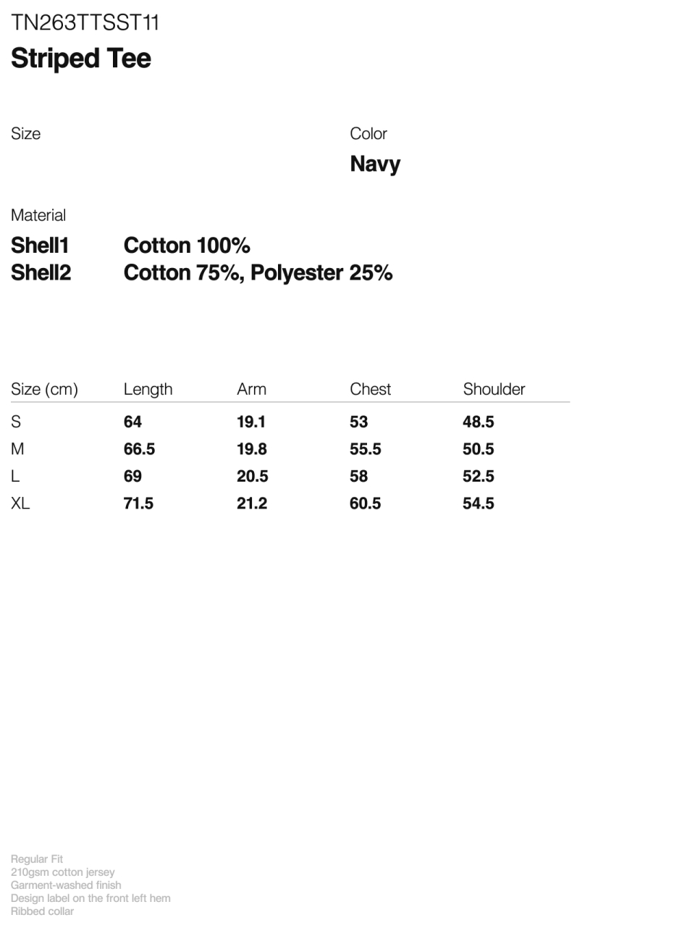Screen dimensions: 695x928
Task: Click the L row chest value 58
Action: (359, 477)
